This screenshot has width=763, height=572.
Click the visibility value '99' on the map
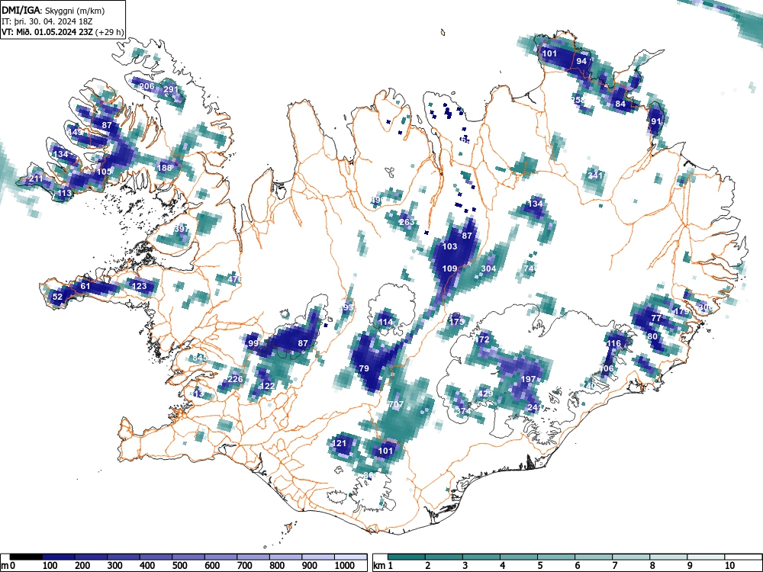pyautogui.click(x=253, y=343)
